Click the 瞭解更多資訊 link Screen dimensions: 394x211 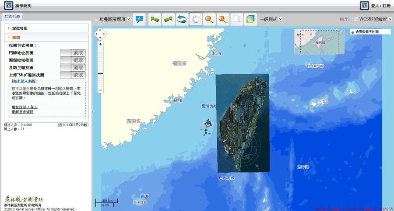pos(22,112)
